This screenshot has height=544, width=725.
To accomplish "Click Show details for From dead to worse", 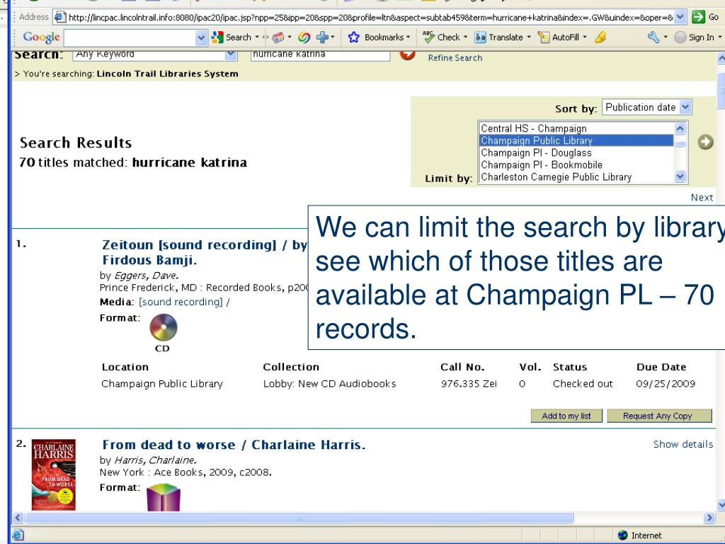I will (x=683, y=444).
